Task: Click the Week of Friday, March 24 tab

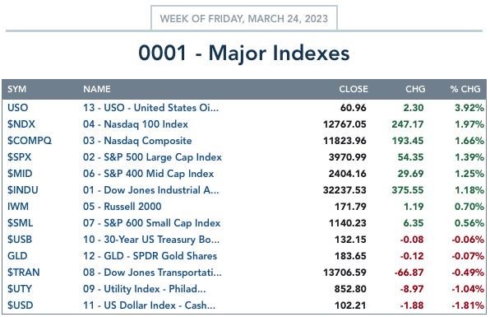Action: click(244, 18)
